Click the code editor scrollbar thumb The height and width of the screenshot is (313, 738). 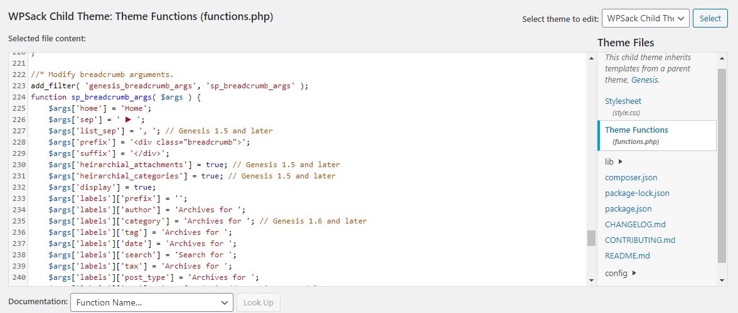[x=591, y=238]
